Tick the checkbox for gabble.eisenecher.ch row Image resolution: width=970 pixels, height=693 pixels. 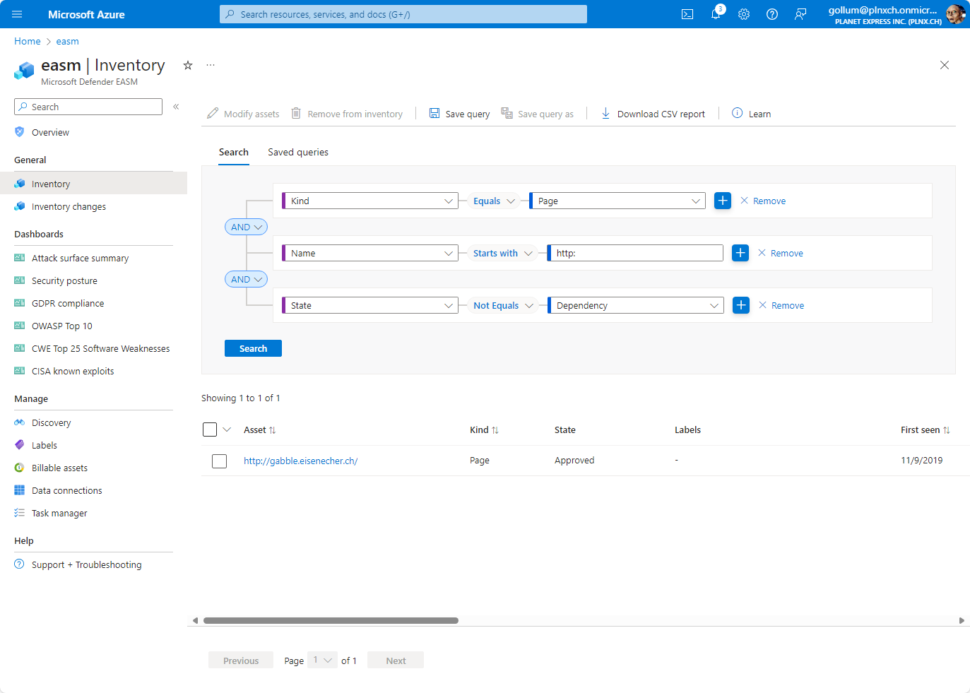coord(220,461)
